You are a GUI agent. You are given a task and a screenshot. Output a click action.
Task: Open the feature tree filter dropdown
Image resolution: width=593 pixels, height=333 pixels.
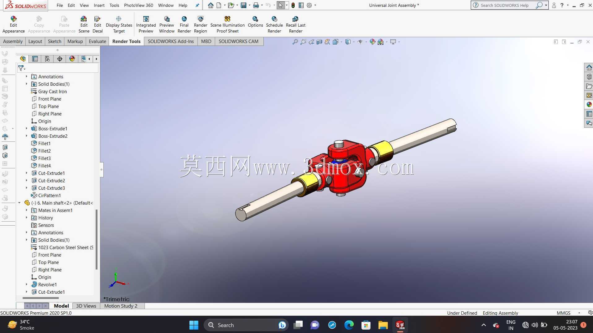click(22, 68)
